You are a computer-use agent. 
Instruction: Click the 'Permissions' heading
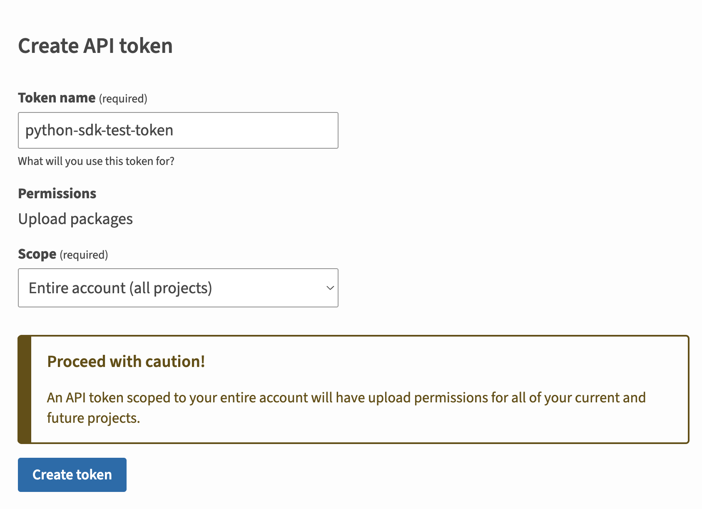tap(57, 193)
